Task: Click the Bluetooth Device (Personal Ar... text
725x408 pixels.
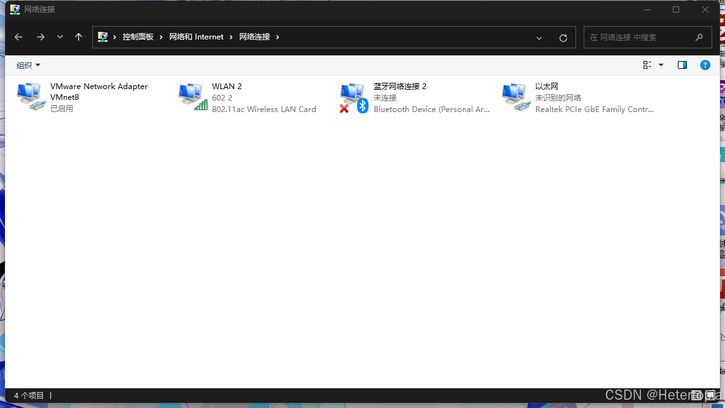Action: [x=432, y=109]
